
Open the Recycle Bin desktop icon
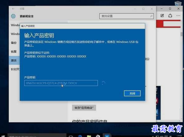tap(178, 3)
